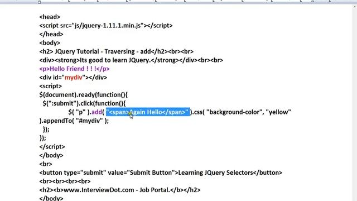Click the "<br><br><br><br>" line
This screenshot has width=357, height=201.
pyautogui.click(x=65, y=181)
